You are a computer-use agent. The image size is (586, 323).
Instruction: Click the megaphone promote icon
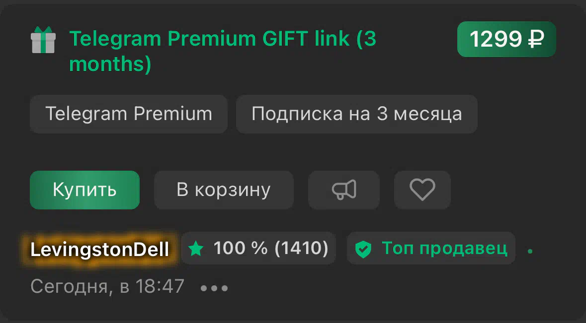pos(344,190)
